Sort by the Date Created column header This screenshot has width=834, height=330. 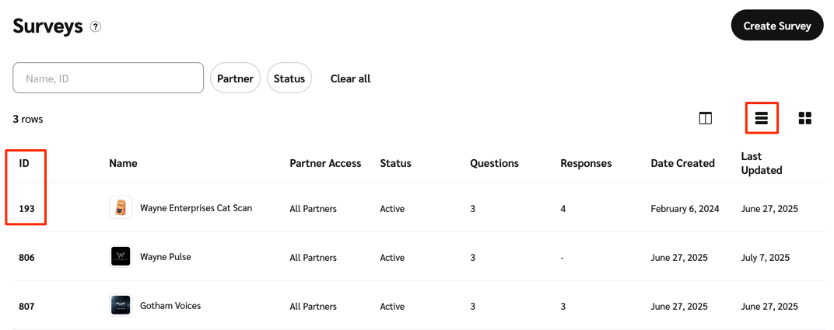pos(682,163)
